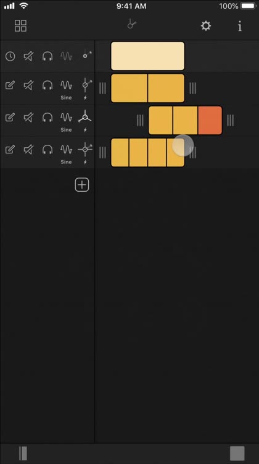Toggle headphones solo on the second track

pos(47,86)
